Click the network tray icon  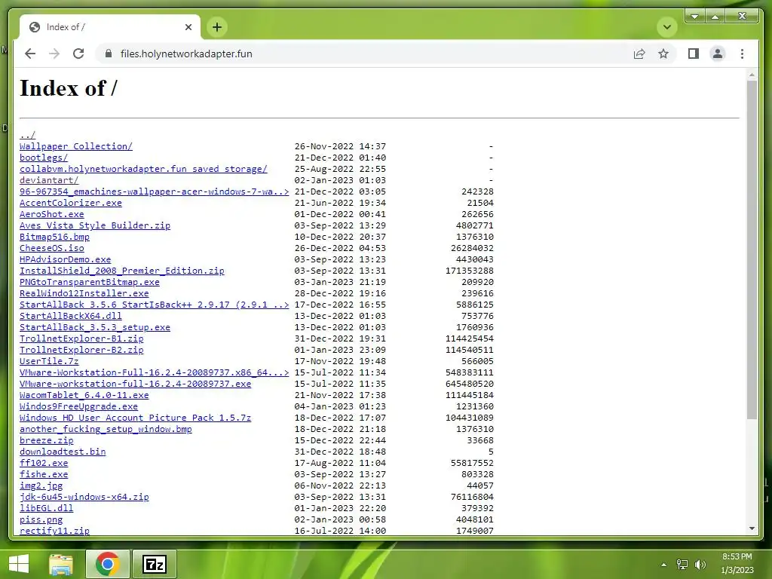click(682, 565)
